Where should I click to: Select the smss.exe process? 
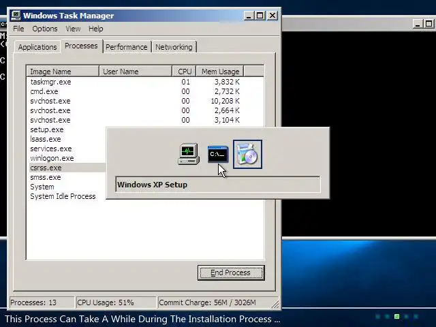pyautogui.click(x=46, y=177)
